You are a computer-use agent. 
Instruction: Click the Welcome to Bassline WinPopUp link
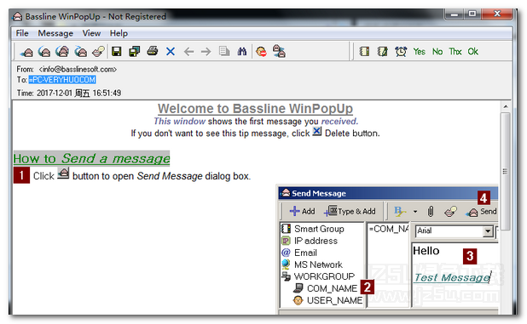point(255,109)
